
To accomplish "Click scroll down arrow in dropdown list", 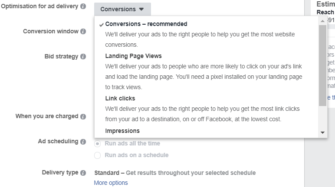I will (322, 132).
